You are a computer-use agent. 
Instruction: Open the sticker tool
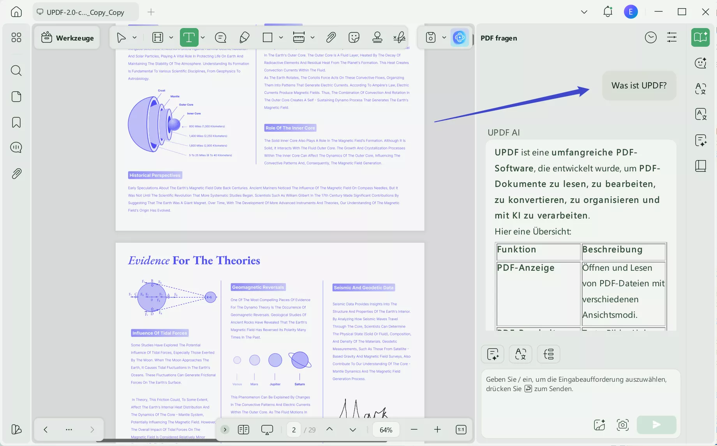coord(354,37)
